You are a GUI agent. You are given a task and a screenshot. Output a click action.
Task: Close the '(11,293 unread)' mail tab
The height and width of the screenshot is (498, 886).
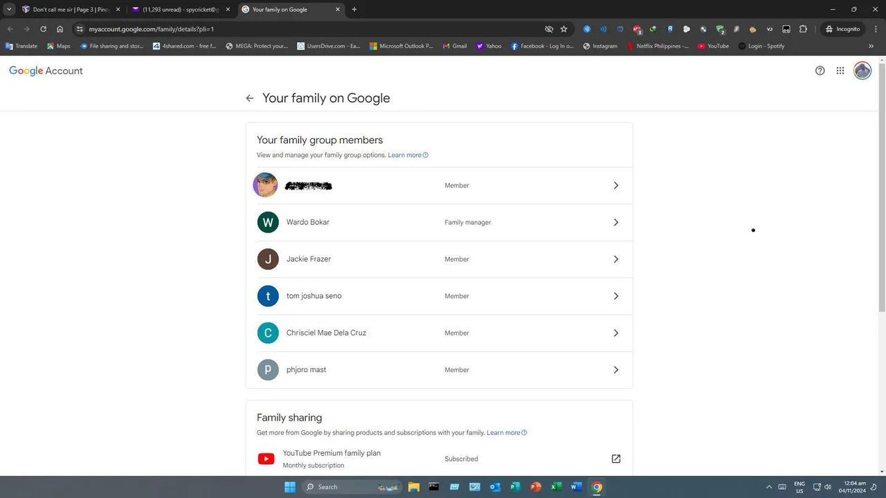tap(228, 10)
